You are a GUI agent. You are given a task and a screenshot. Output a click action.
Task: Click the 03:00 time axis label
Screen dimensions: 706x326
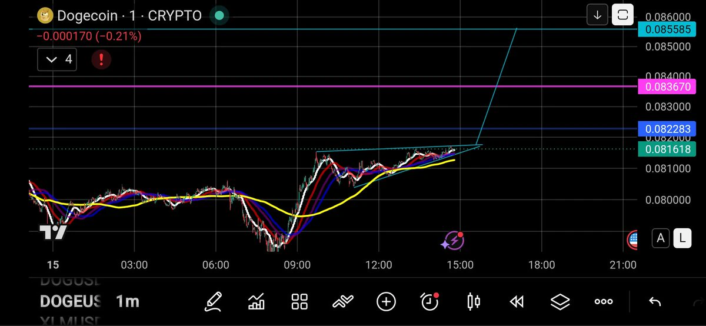click(134, 265)
